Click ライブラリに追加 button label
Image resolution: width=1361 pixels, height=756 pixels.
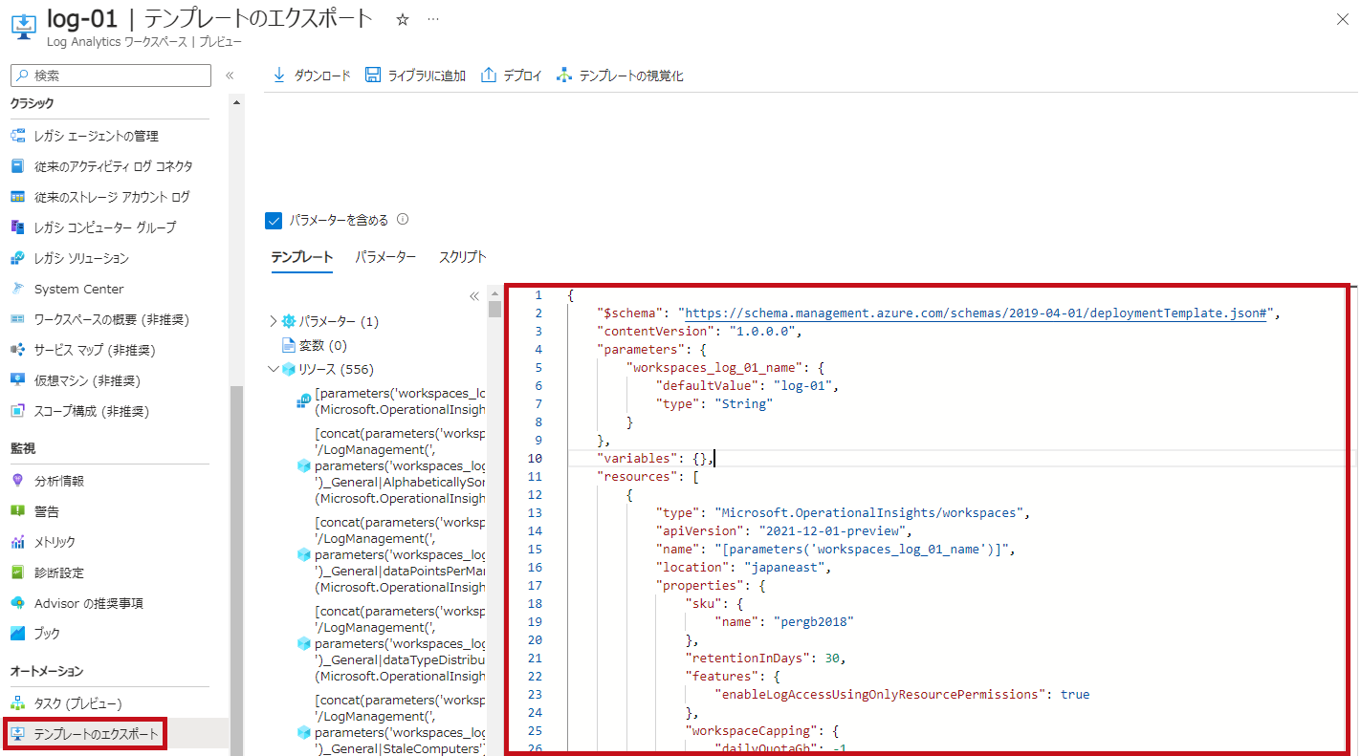point(427,76)
